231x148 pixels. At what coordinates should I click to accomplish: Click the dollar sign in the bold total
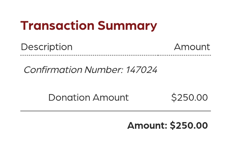click(x=173, y=126)
